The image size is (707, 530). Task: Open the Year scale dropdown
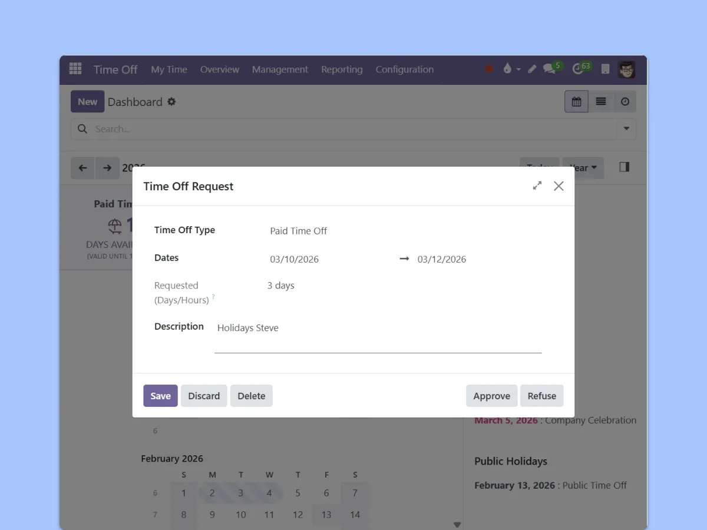click(x=583, y=168)
